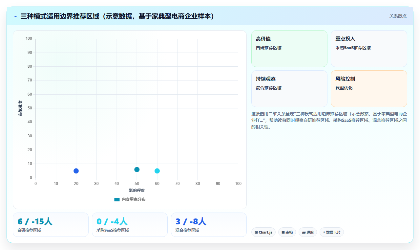Click the Chart.js tag chip
The width and height of the screenshot is (420, 250).
click(x=263, y=232)
